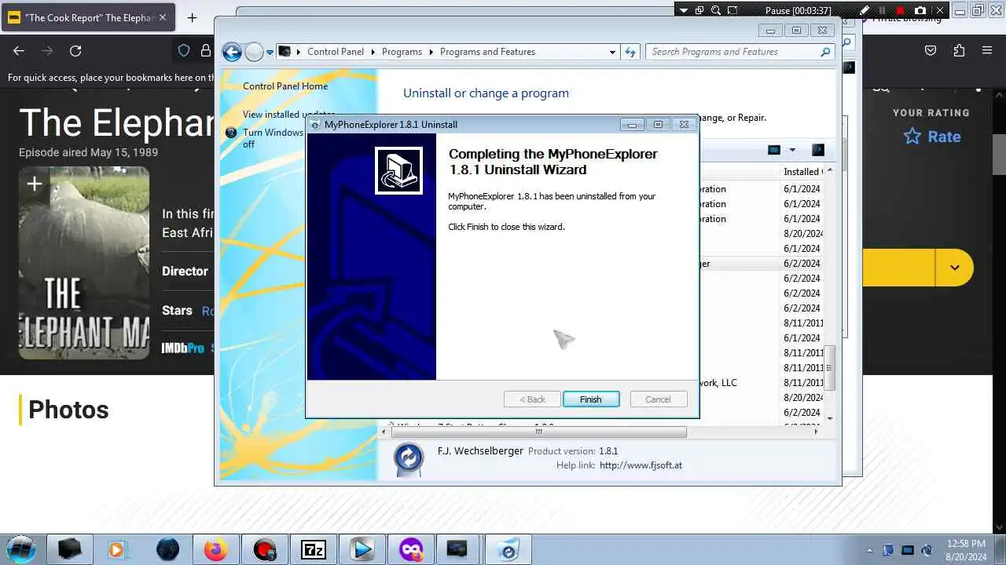Click the 8/20/2024 date below the 6/1/2024 rows
The width and height of the screenshot is (1006, 565).
click(x=802, y=234)
